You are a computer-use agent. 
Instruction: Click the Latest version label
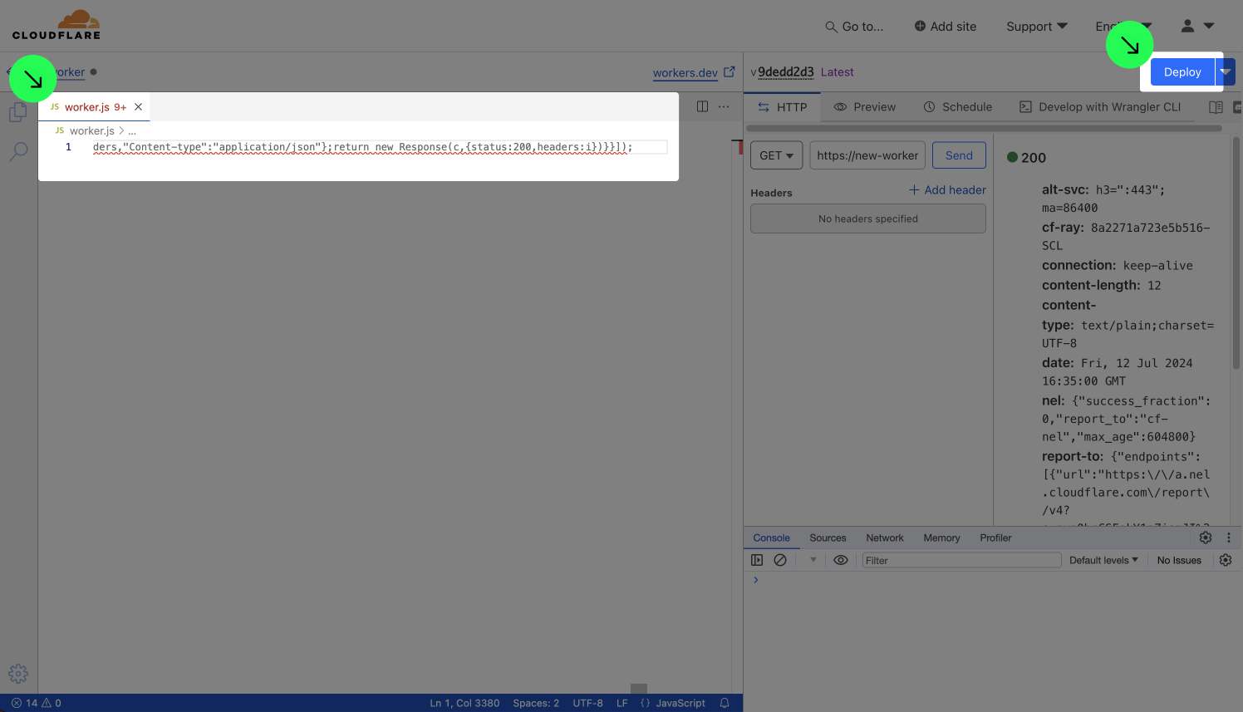point(837,72)
